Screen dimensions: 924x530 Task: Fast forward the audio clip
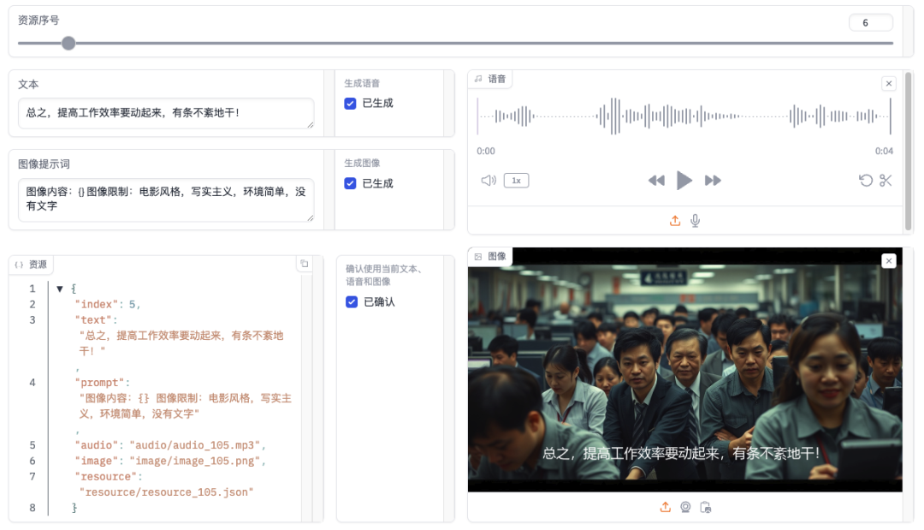tap(713, 181)
